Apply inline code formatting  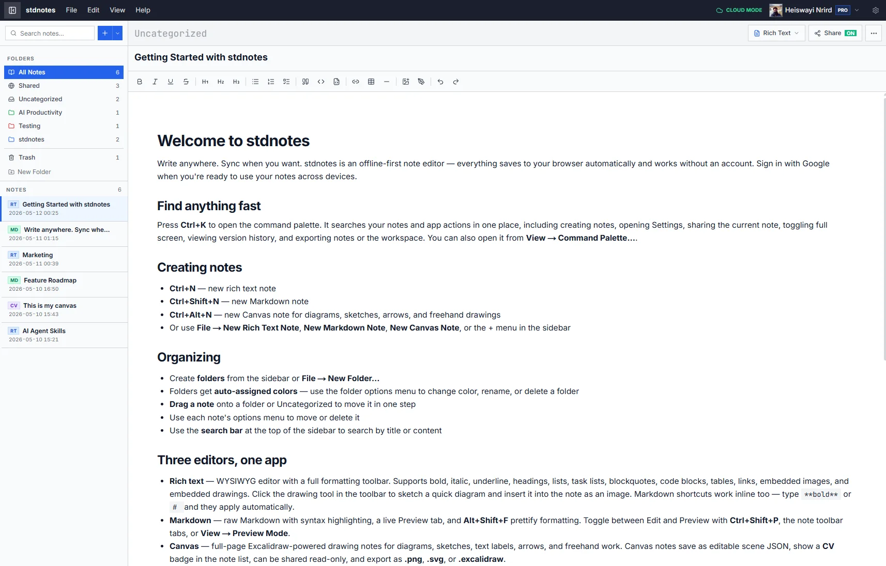(x=321, y=82)
